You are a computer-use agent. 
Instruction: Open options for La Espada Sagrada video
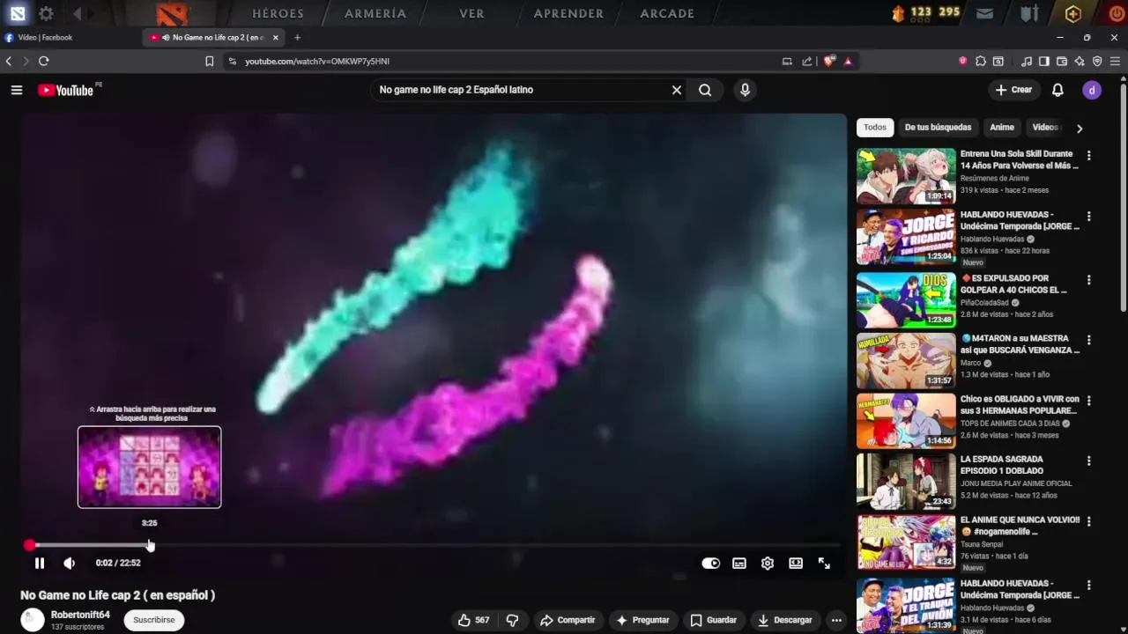[1089, 461]
